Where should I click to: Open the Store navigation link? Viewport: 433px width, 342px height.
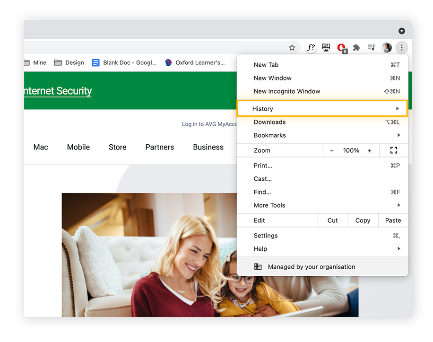coord(117,147)
